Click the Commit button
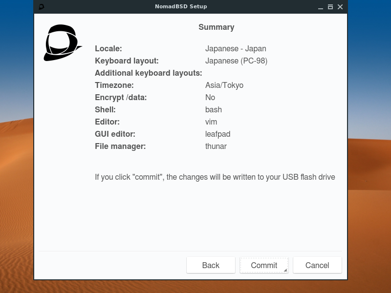Viewport: 391px width, 293px height. (x=264, y=265)
